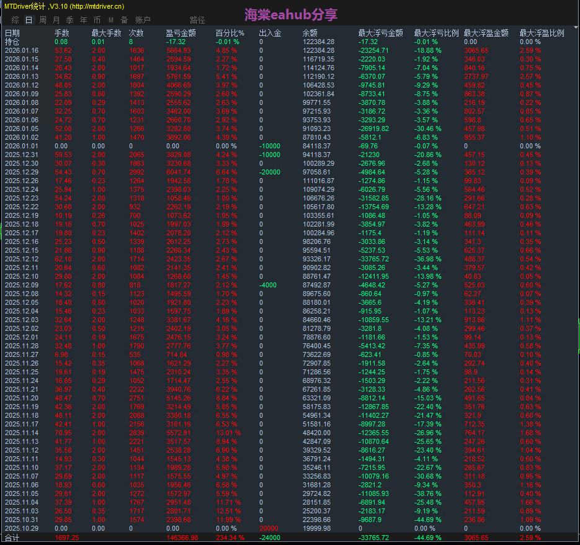Viewport: 580px width, 545px height.
Task: Click the 最大浮盈比例 column header
Action: 542,33
